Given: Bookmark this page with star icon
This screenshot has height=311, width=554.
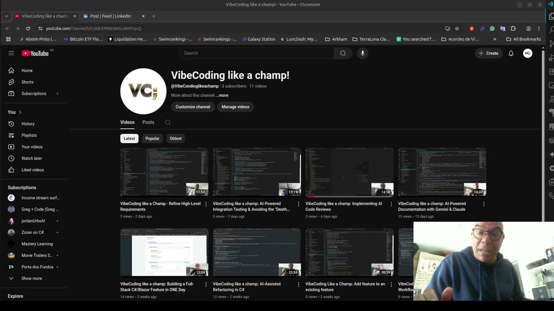Looking at the screenshot, I should click(457, 29).
